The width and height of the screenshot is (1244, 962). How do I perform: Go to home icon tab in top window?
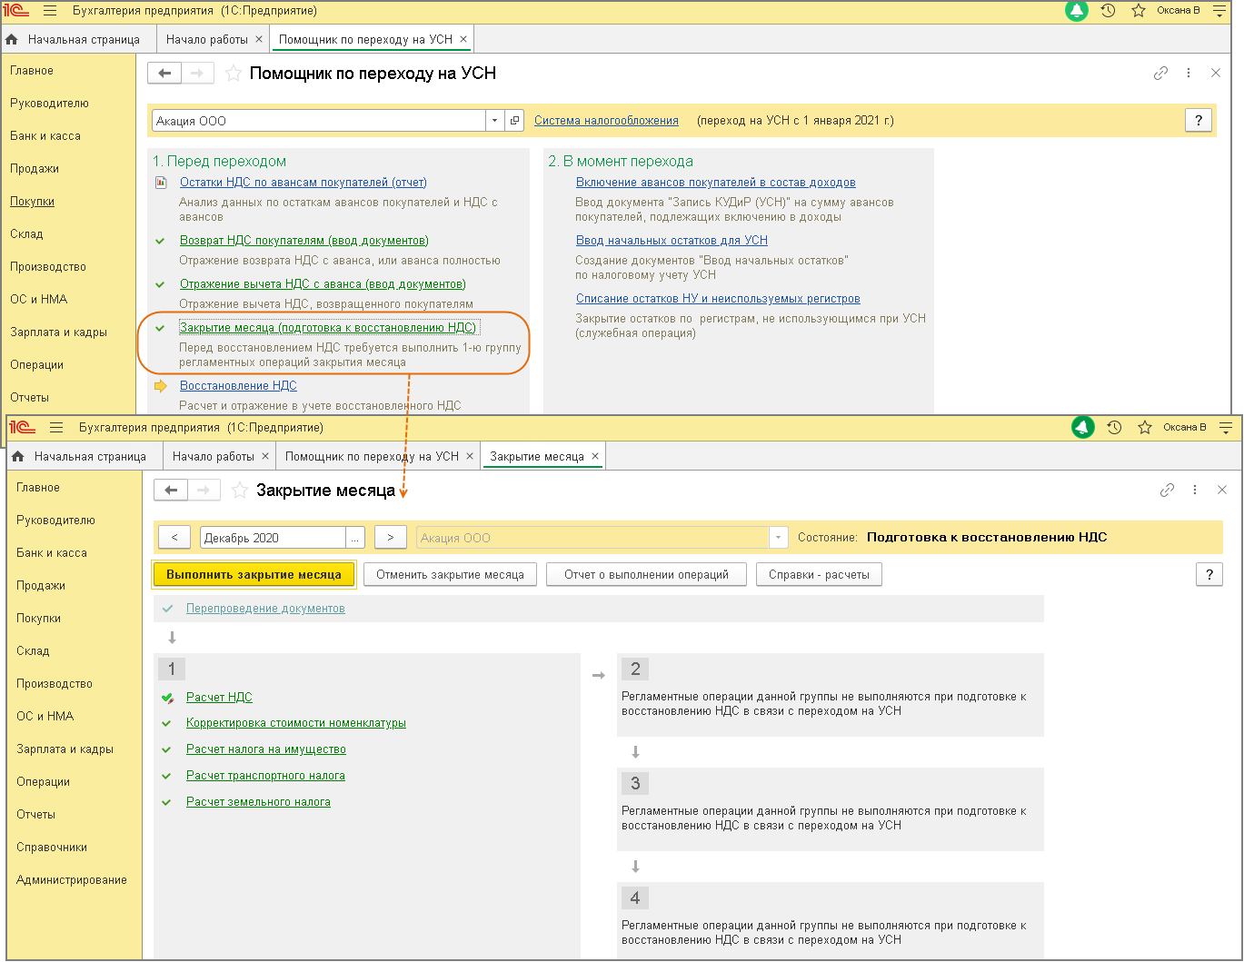12,40
